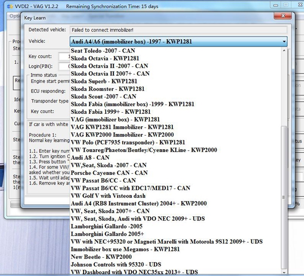Select Skoda Fabia 1999+ - KWP1281
Image resolution: width=304 pixels, height=276 pixels.
pos(175,112)
